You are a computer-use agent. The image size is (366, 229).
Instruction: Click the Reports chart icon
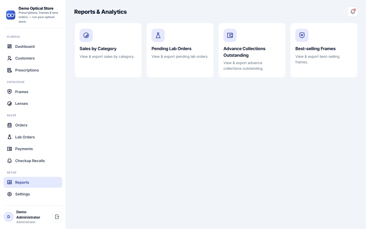point(10,182)
